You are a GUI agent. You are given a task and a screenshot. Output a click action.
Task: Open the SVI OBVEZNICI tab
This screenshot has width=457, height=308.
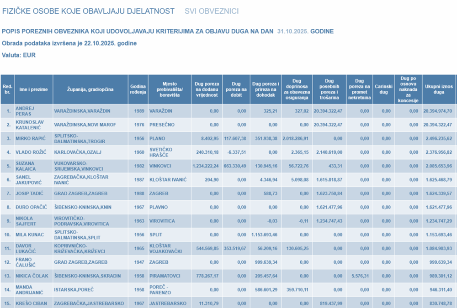[211, 11]
